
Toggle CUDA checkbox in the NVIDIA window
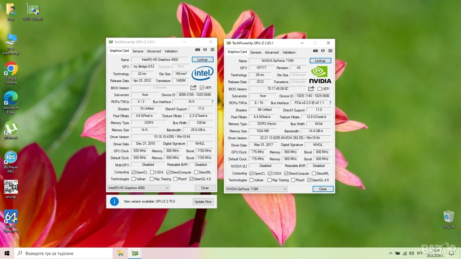click(x=269, y=173)
